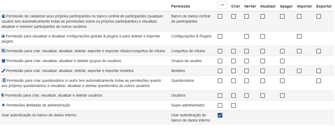Select all permissions for Conjuntos de rótulos
The width and height of the screenshot is (335, 128).
pyautogui.click(x=220, y=51)
